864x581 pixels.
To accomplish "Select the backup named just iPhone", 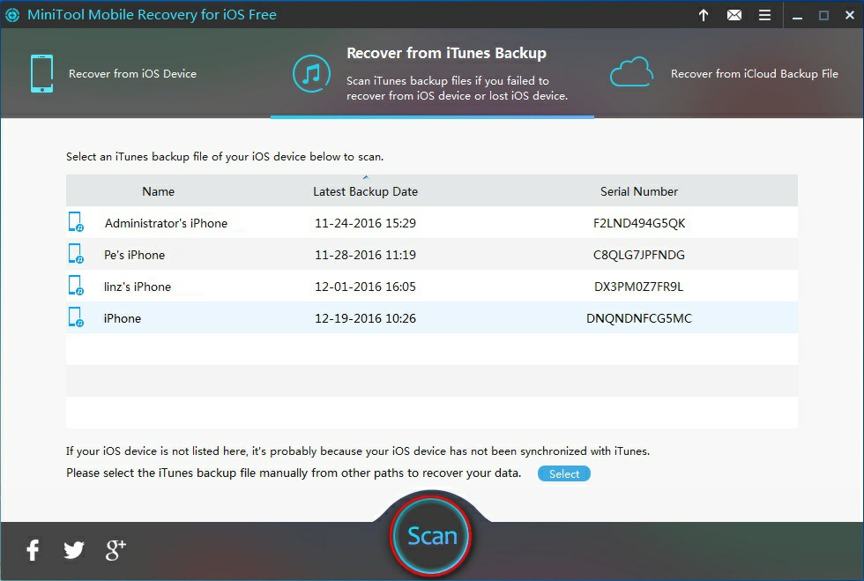I will point(123,318).
